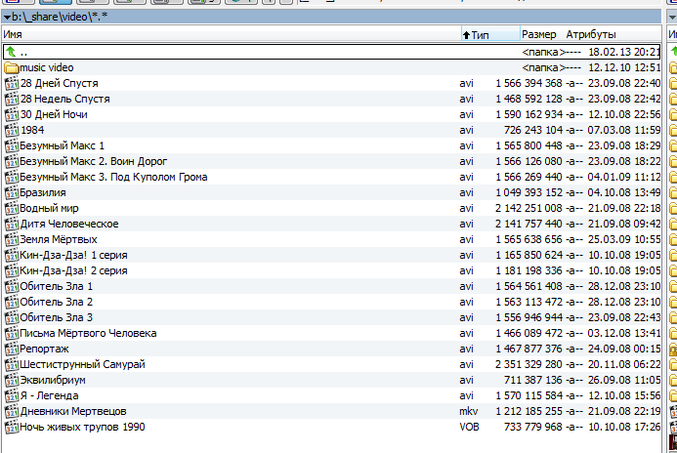This screenshot has height=453, width=677.
Task: Click the 'mkv' type of Дневники Мертвецов
Action: click(x=469, y=412)
